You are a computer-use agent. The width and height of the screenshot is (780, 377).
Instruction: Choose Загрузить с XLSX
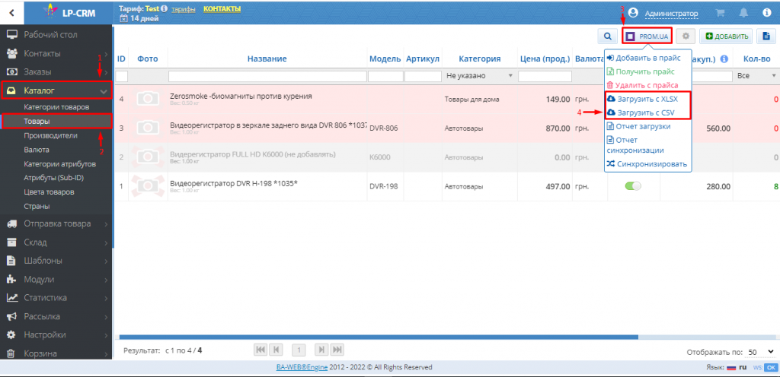[647, 100]
